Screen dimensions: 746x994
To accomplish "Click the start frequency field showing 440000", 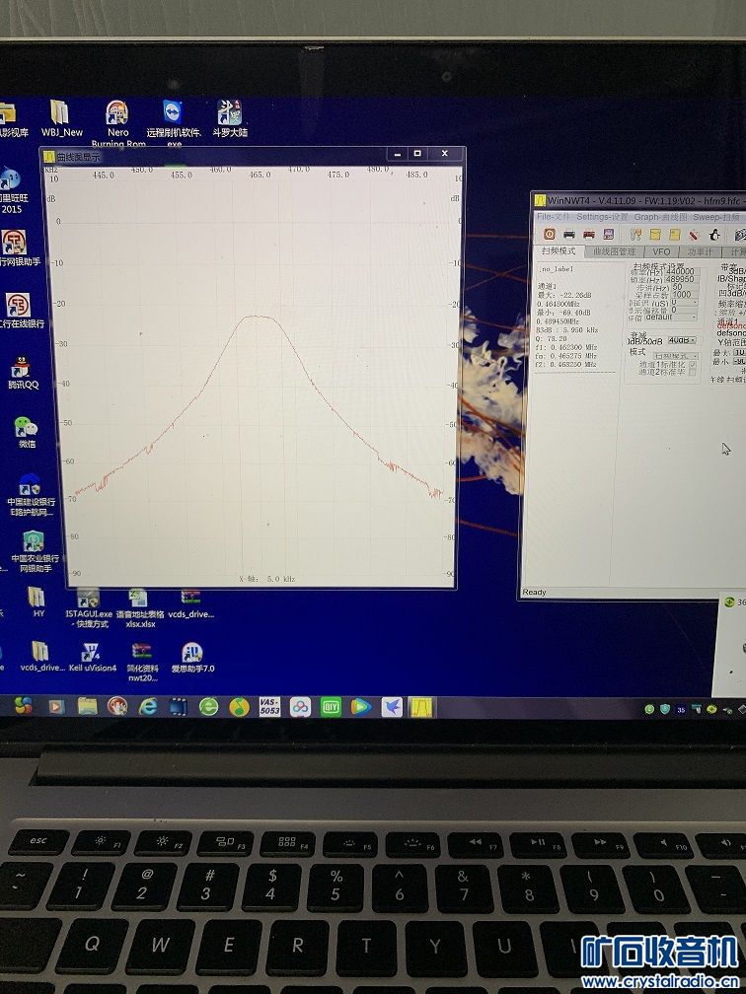I will click(x=681, y=271).
